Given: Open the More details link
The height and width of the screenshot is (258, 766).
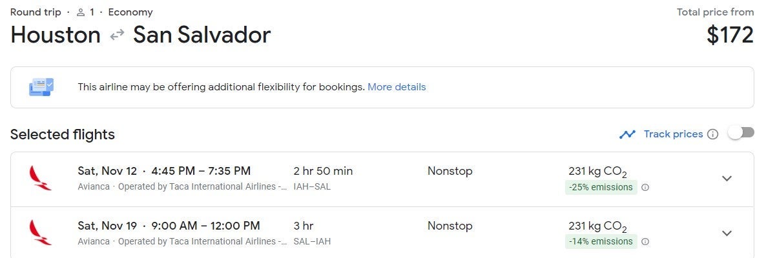Looking at the screenshot, I should click(x=397, y=86).
